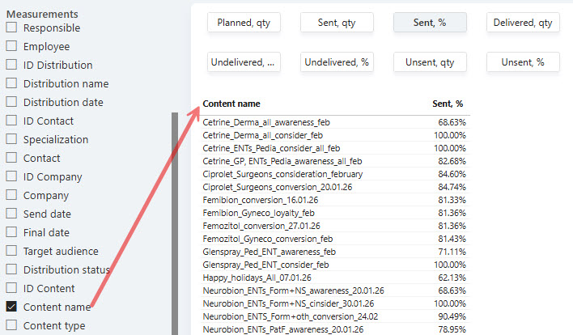Switch to Unsent, % metric
The width and height of the screenshot is (573, 335).
click(x=523, y=62)
